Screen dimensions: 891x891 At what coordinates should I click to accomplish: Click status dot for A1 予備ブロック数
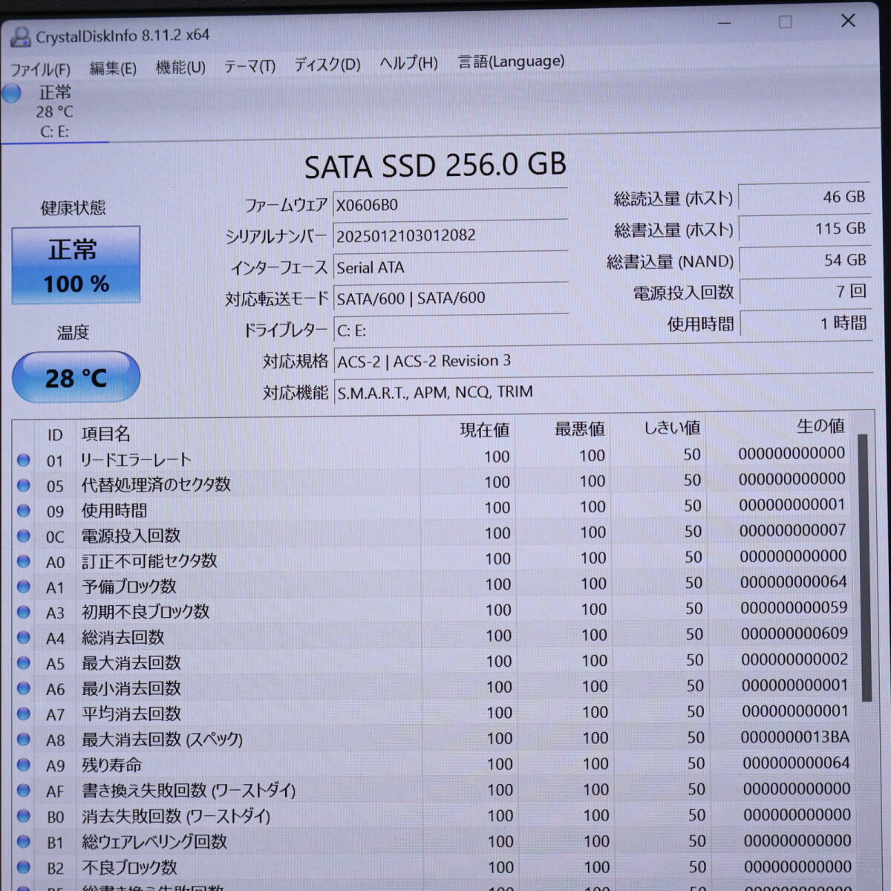[x=24, y=587]
